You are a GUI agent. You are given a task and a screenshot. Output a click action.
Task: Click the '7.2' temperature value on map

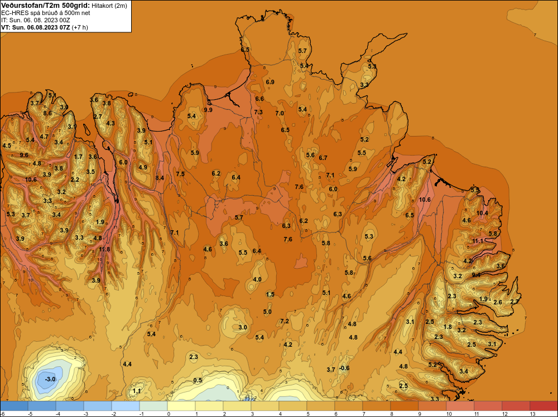click(285, 321)
